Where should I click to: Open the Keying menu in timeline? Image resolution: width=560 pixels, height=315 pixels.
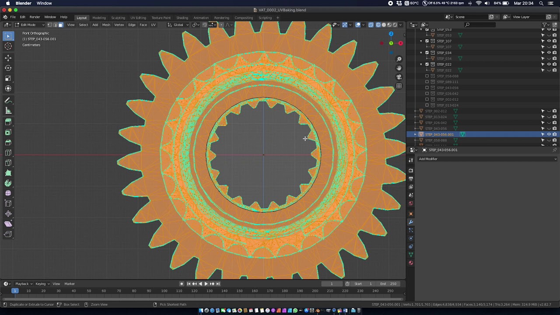[42, 283]
